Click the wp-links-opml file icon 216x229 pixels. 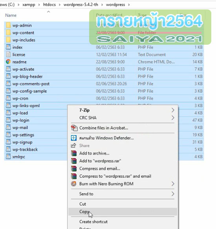point(8,105)
